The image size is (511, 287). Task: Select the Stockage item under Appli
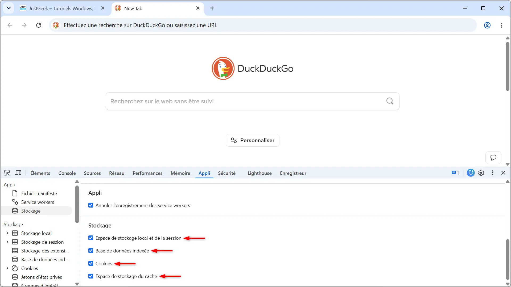(36, 211)
